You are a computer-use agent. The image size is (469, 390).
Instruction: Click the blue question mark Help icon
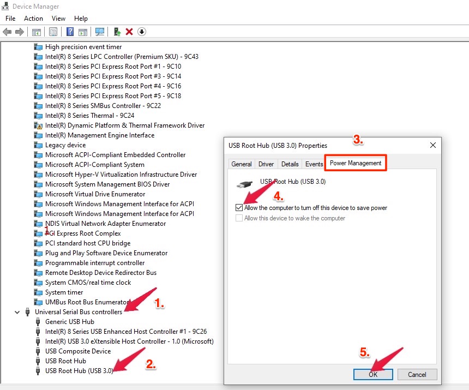click(x=70, y=32)
